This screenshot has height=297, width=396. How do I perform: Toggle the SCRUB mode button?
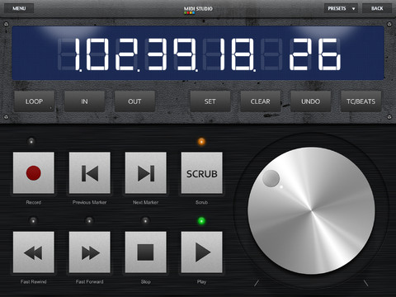point(202,173)
